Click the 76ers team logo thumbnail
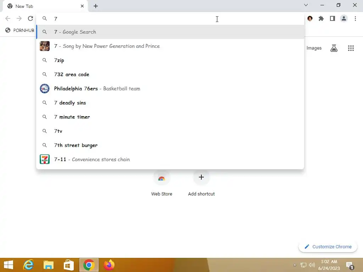The image size is (363, 272). 45,89
